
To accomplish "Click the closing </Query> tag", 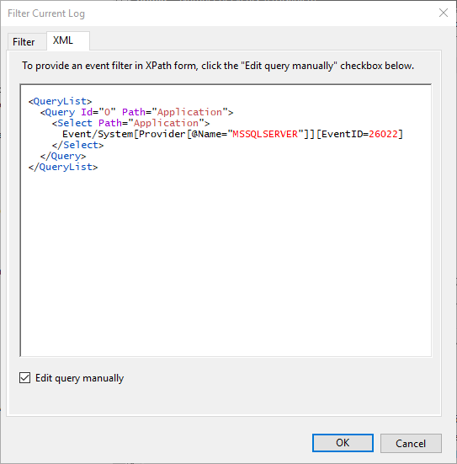I will 63,156.
